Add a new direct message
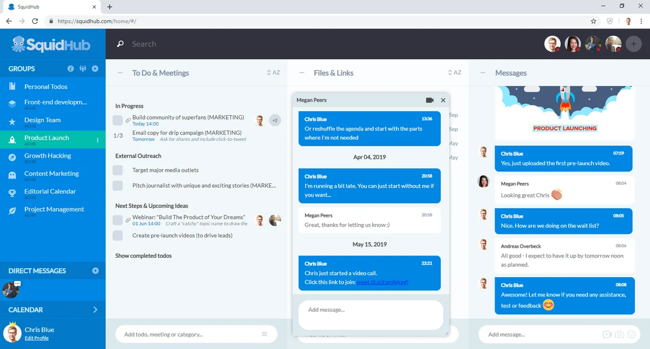 point(95,271)
